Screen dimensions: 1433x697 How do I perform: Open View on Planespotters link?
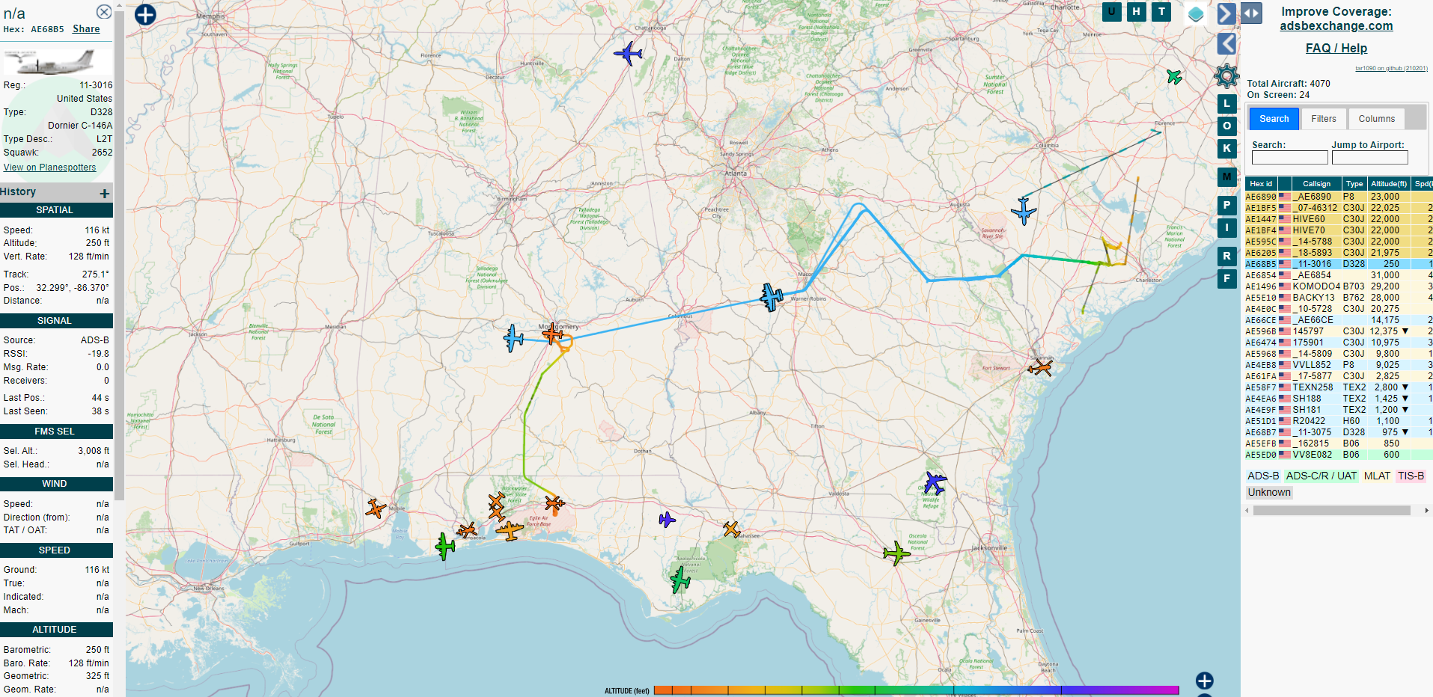(50, 168)
